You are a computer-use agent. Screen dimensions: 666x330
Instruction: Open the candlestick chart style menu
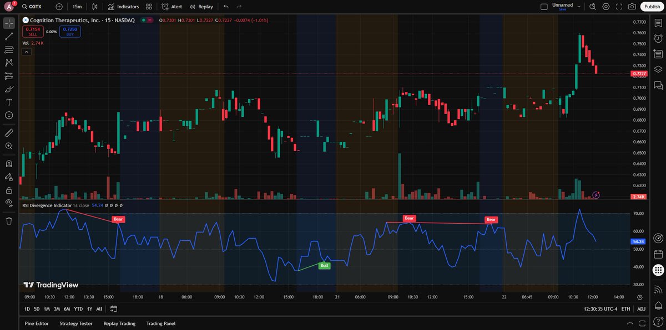pyautogui.click(x=95, y=7)
